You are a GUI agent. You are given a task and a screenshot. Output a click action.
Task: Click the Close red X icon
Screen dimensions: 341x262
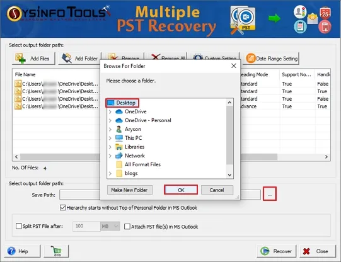point(306,251)
